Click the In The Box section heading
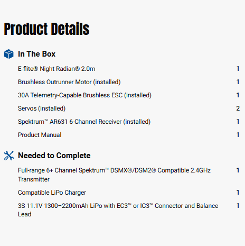 [36, 54]
